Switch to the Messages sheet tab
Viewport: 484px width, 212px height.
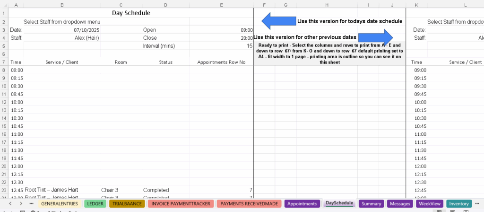400,203
